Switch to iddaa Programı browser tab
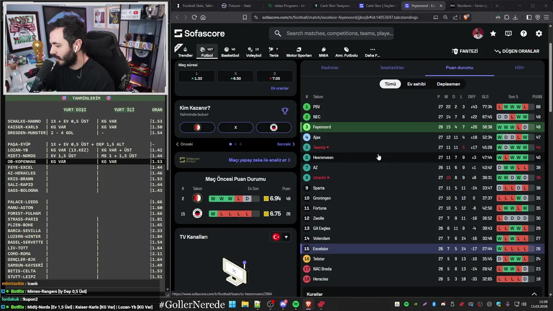 286,6
